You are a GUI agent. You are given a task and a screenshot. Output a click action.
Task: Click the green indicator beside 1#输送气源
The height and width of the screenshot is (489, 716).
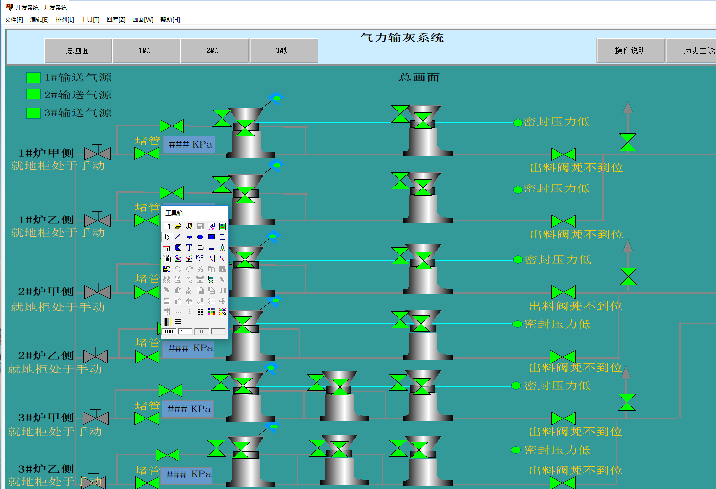point(33,78)
